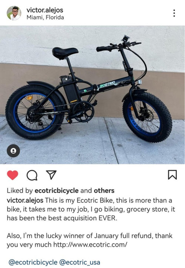This screenshot has height=268, width=185.
Task: Unlike the post via red heart icon
Action: [x=13, y=175]
